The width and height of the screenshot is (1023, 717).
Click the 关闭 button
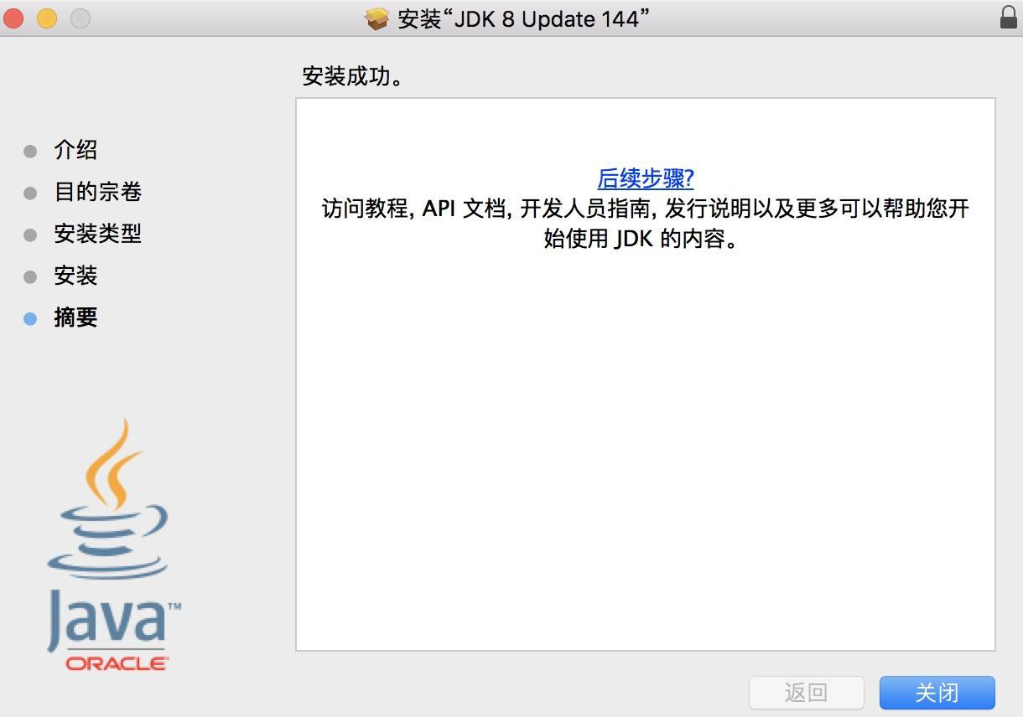pos(937,693)
